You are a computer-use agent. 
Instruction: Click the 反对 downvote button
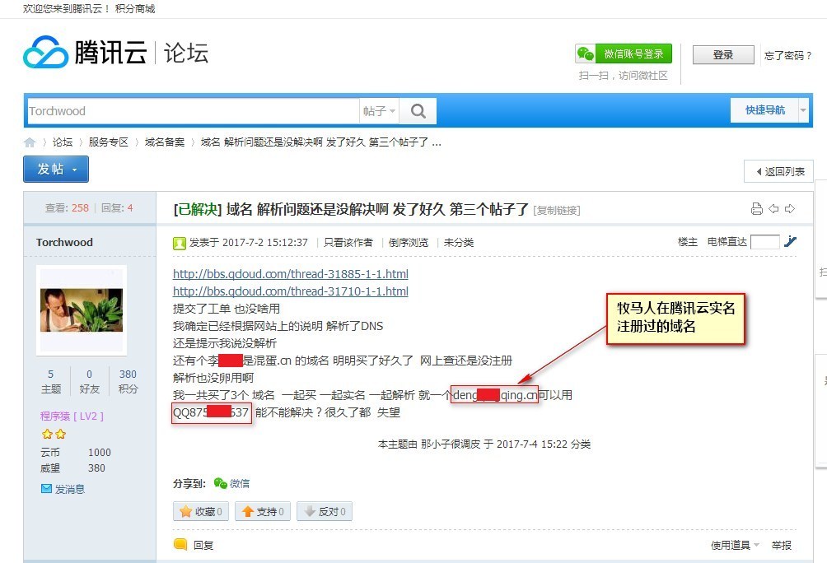click(x=325, y=511)
